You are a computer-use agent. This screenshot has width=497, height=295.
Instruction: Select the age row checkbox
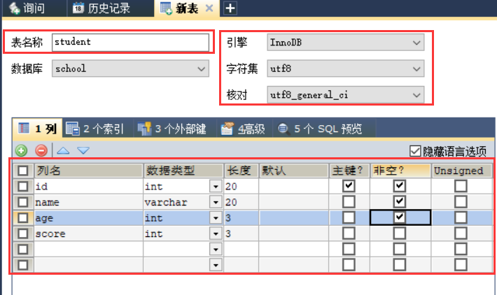coord(23,218)
